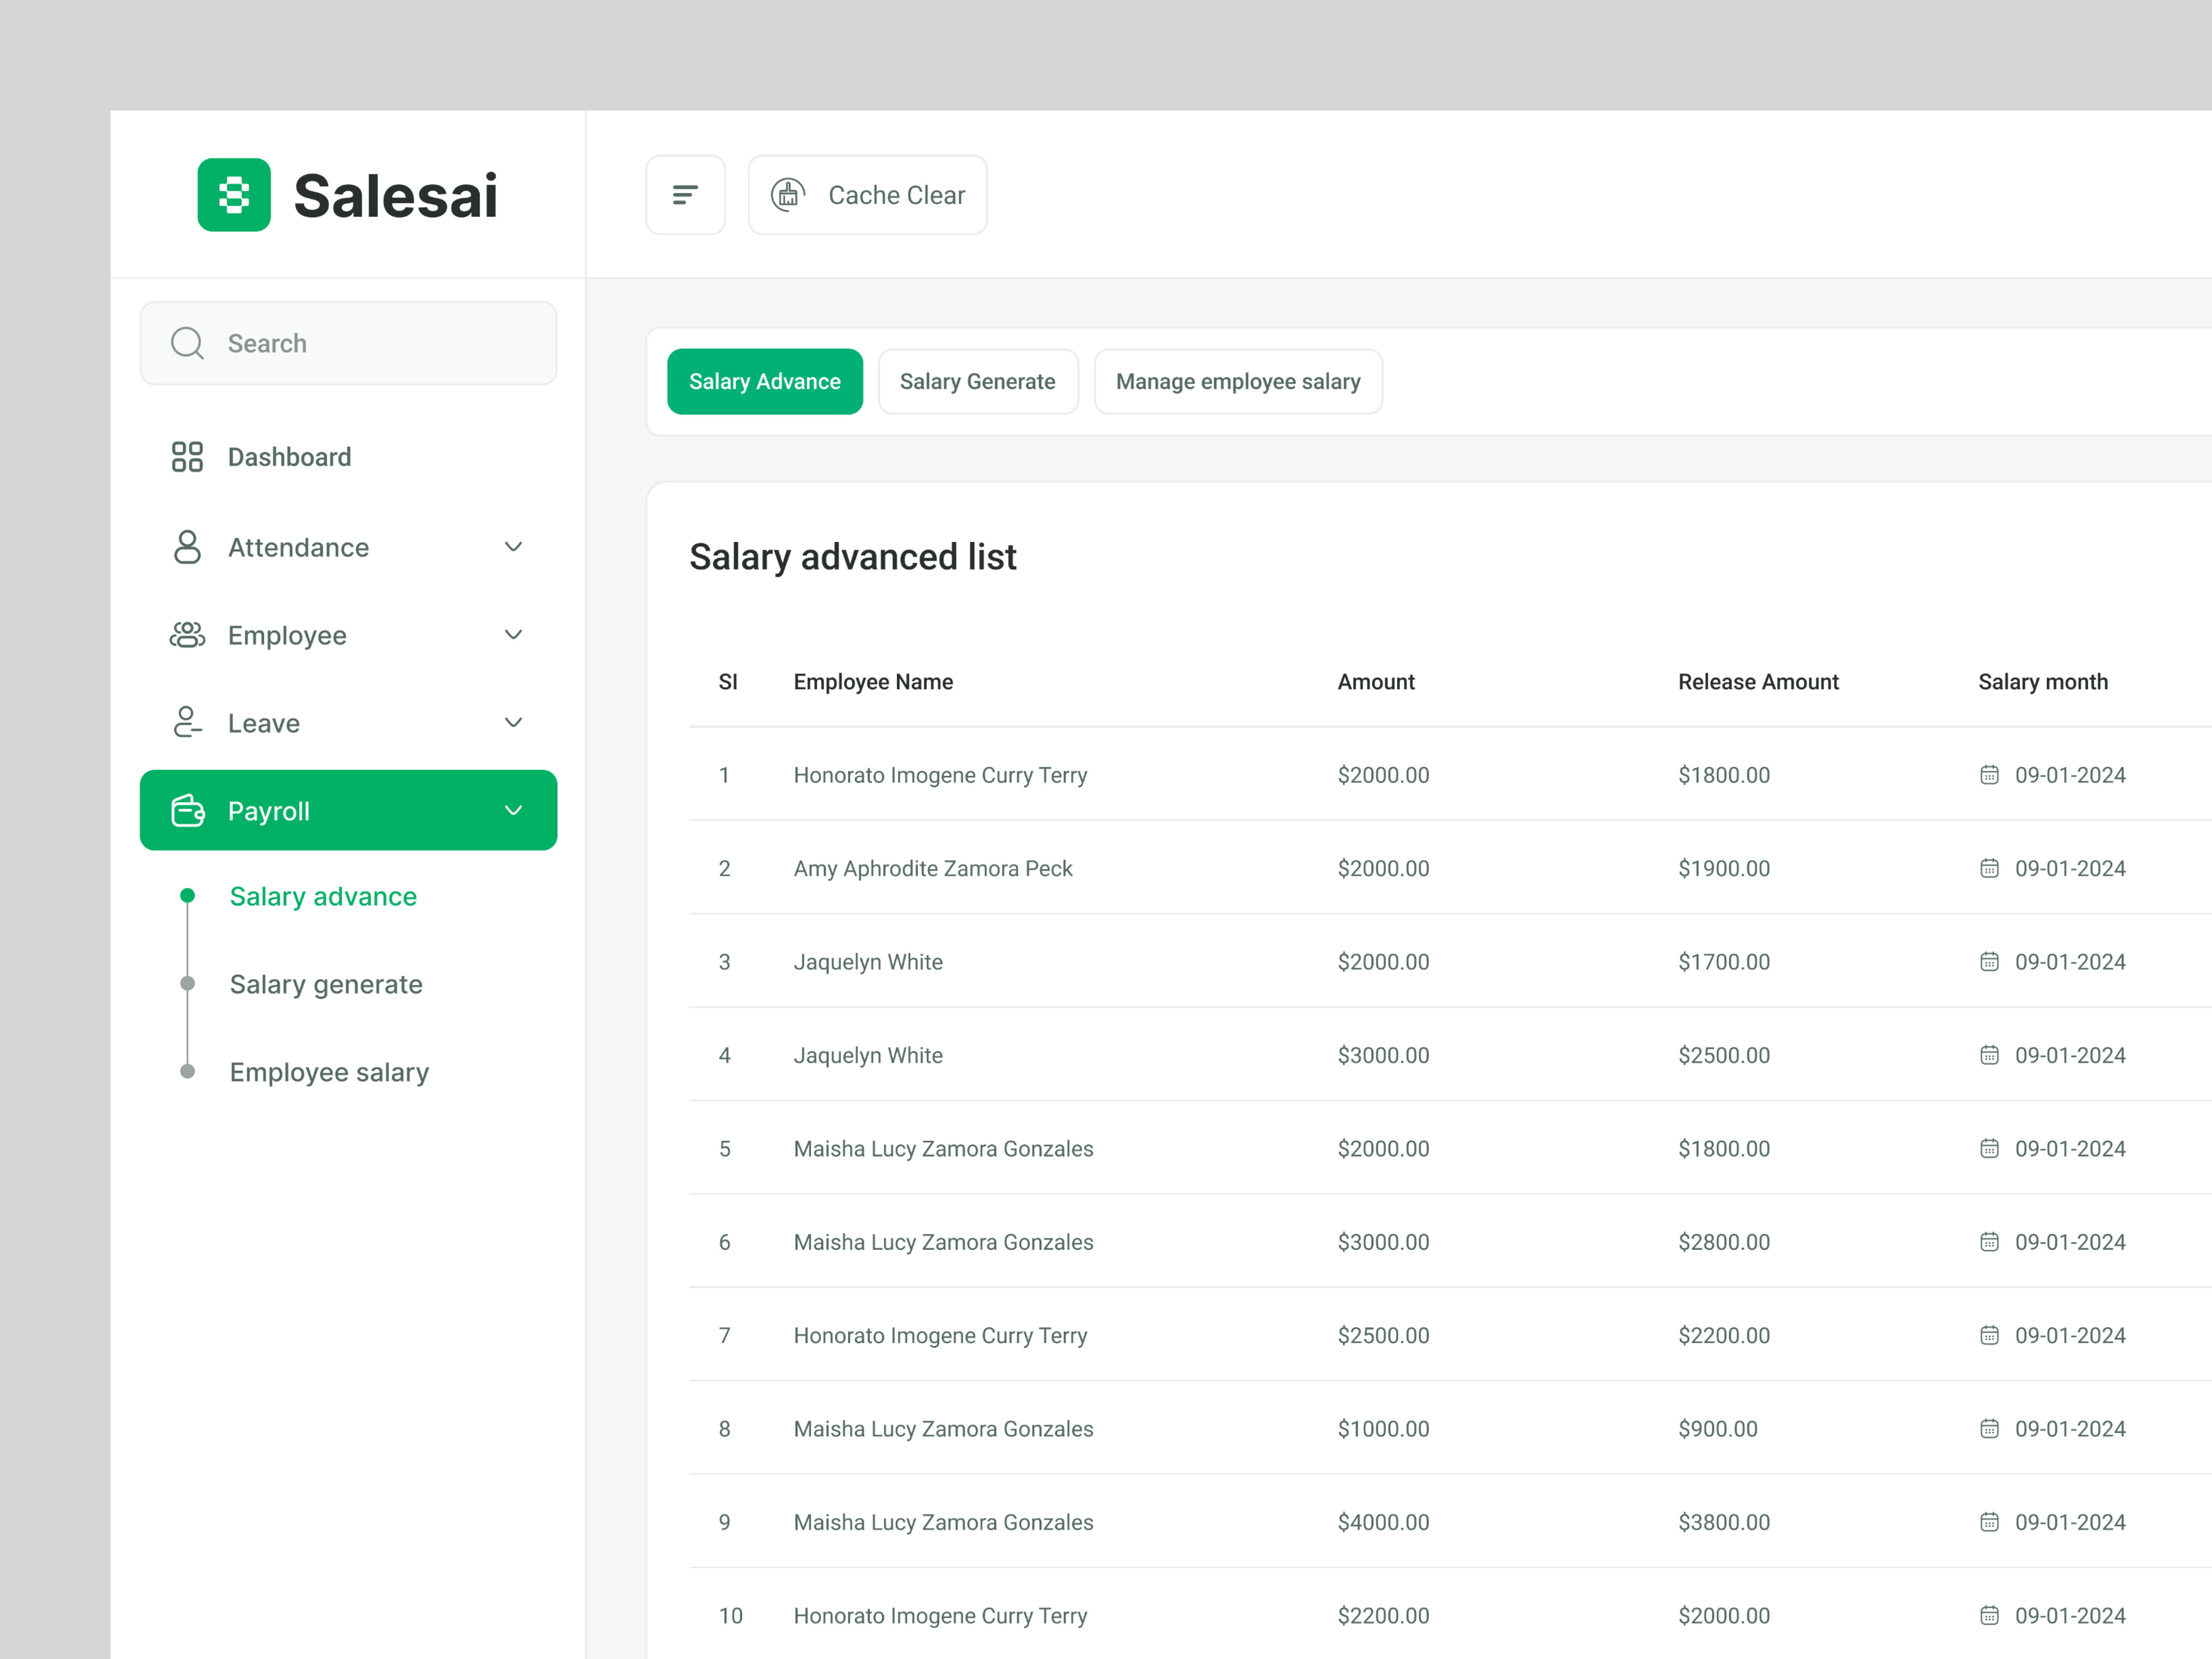Select the Dashboard grid icon

click(187, 456)
